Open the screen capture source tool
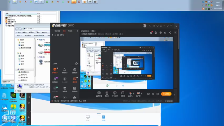 (x=99, y=94)
